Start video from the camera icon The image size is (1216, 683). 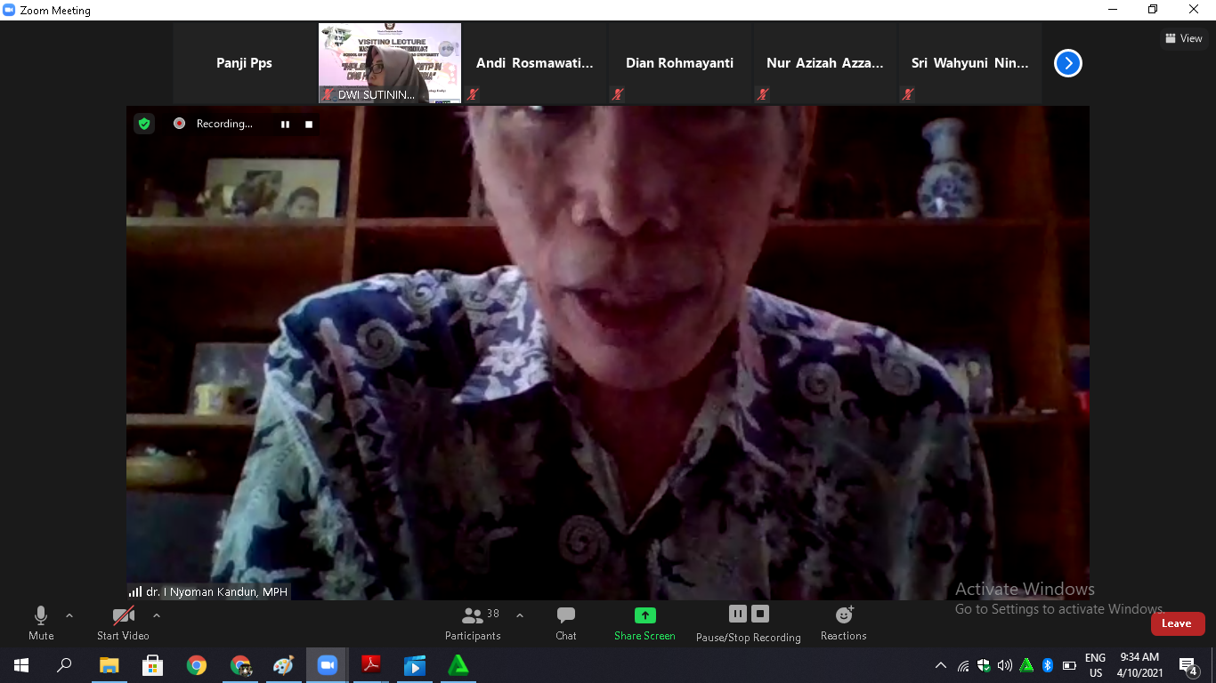pyautogui.click(x=123, y=623)
